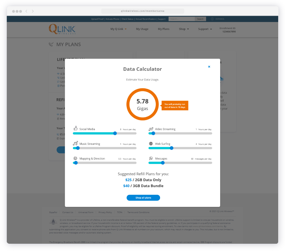Adjust the Mapping & Direction slider

tap(76, 163)
